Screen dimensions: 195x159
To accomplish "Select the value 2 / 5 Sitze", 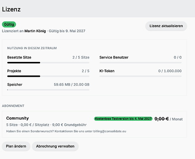I will click(x=81, y=57).
